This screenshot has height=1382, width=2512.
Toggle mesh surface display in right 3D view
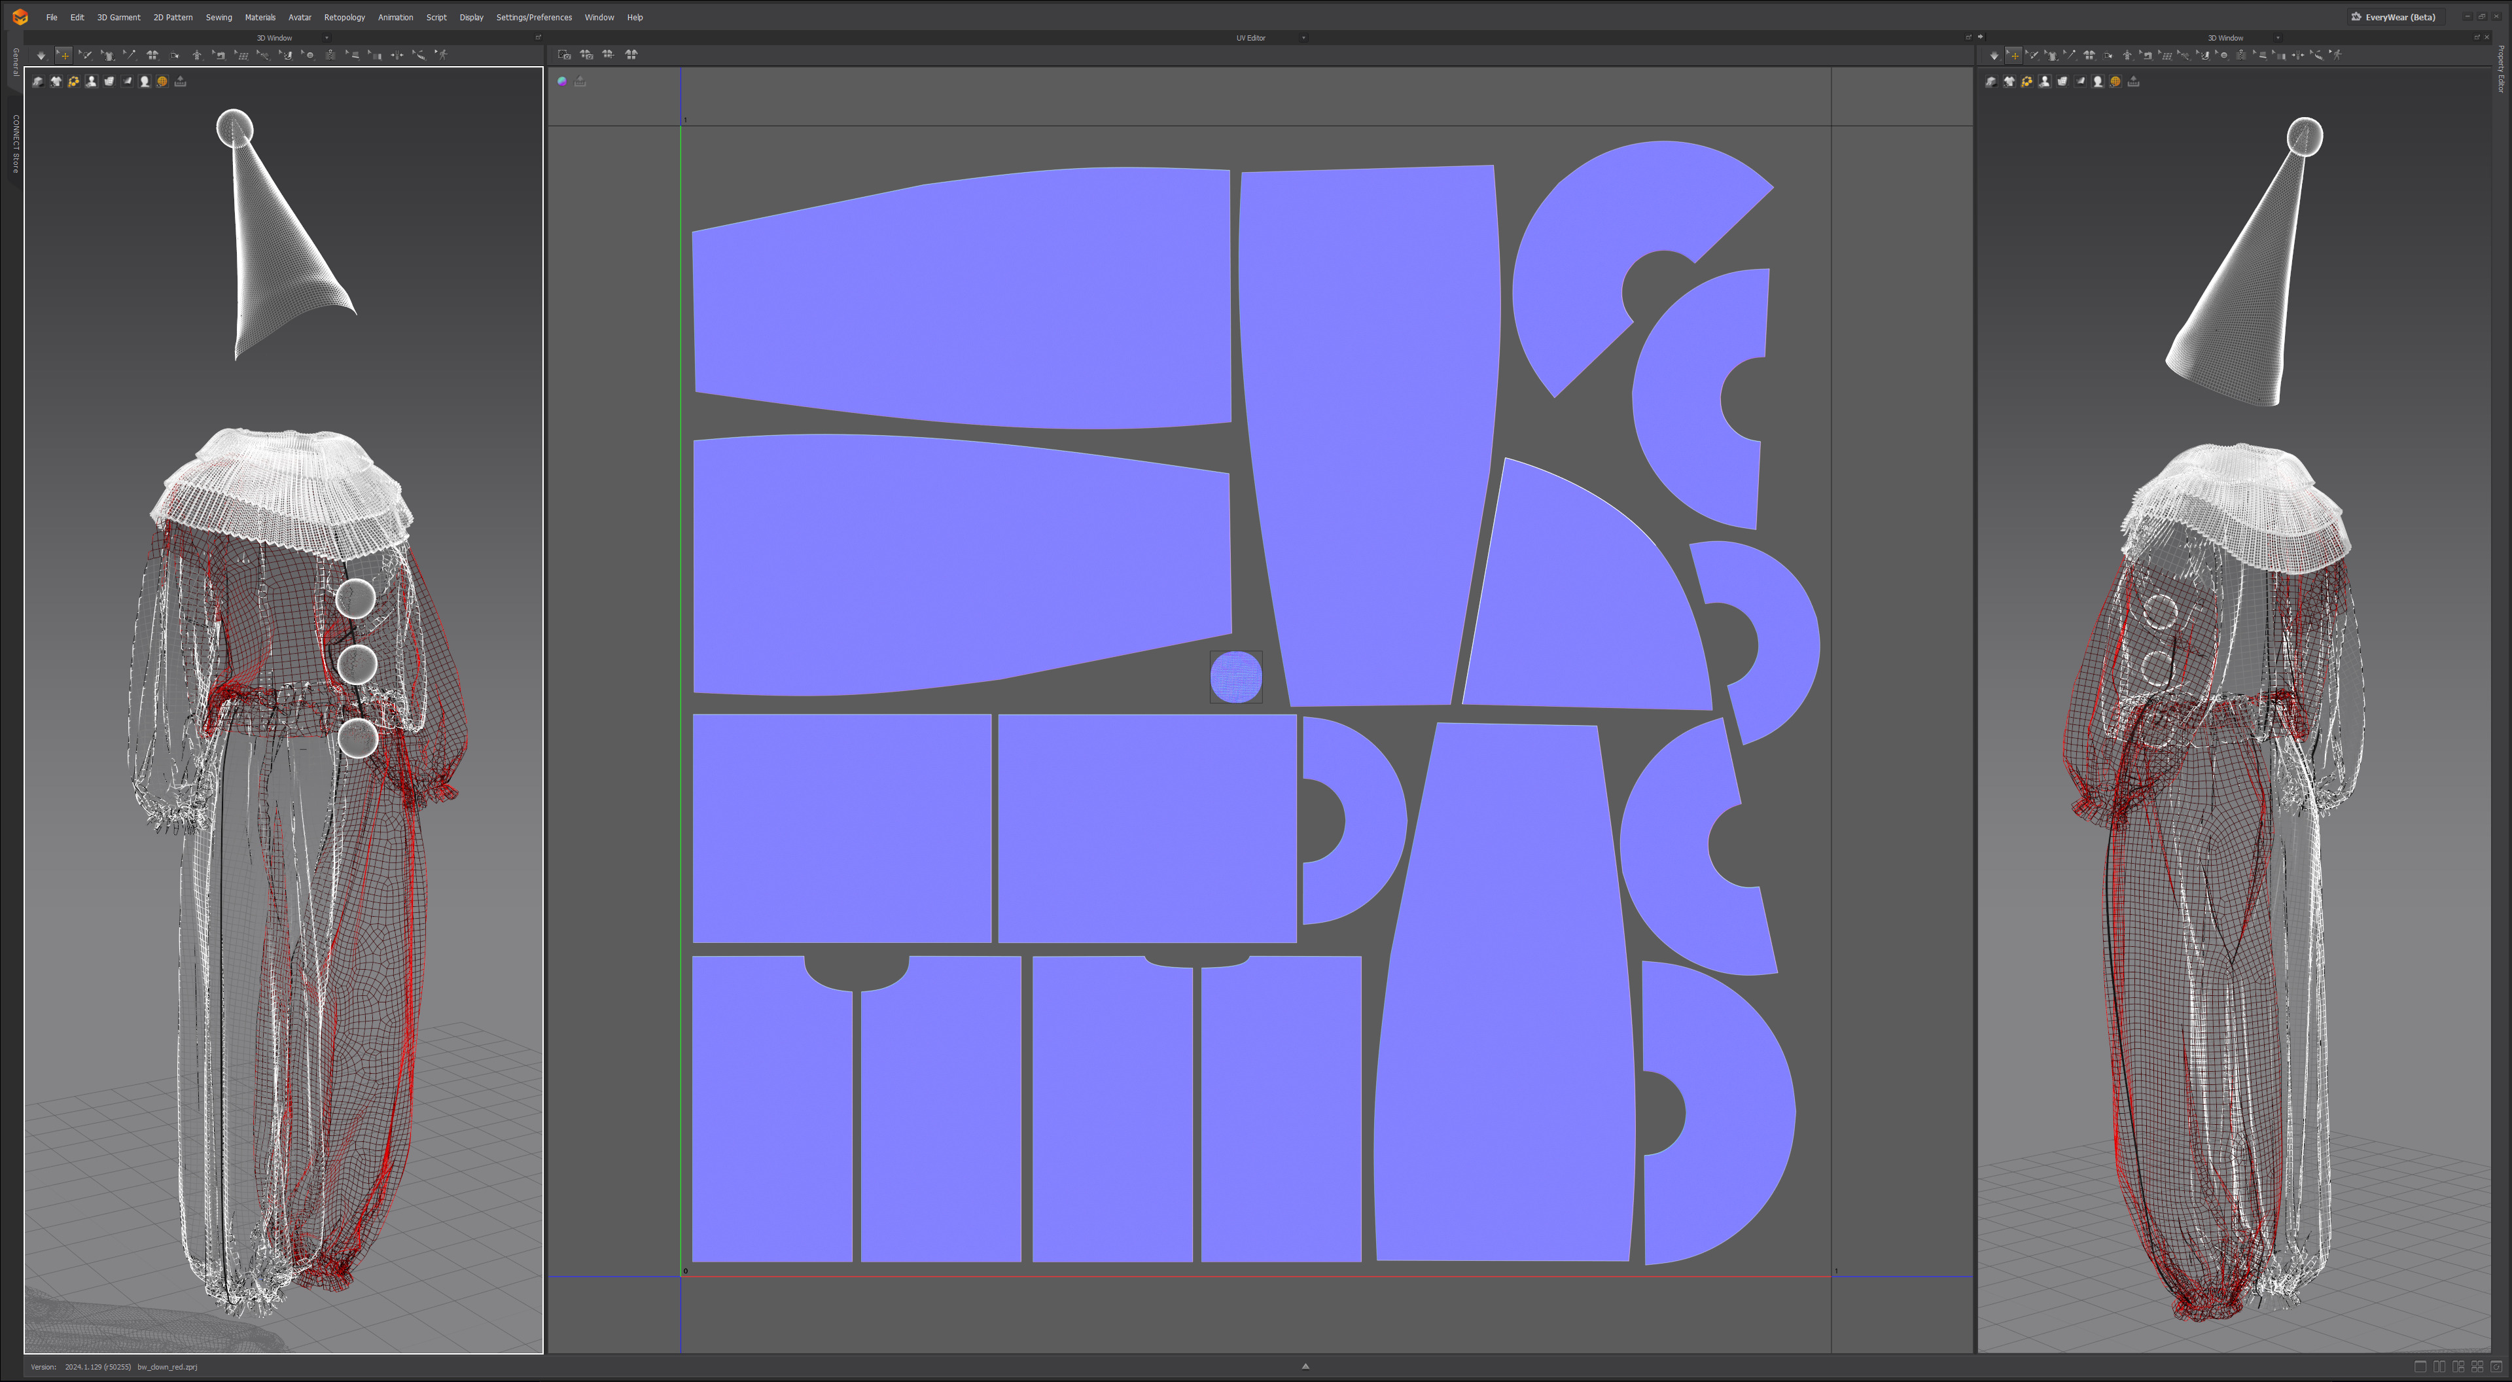pos(2062,82)
